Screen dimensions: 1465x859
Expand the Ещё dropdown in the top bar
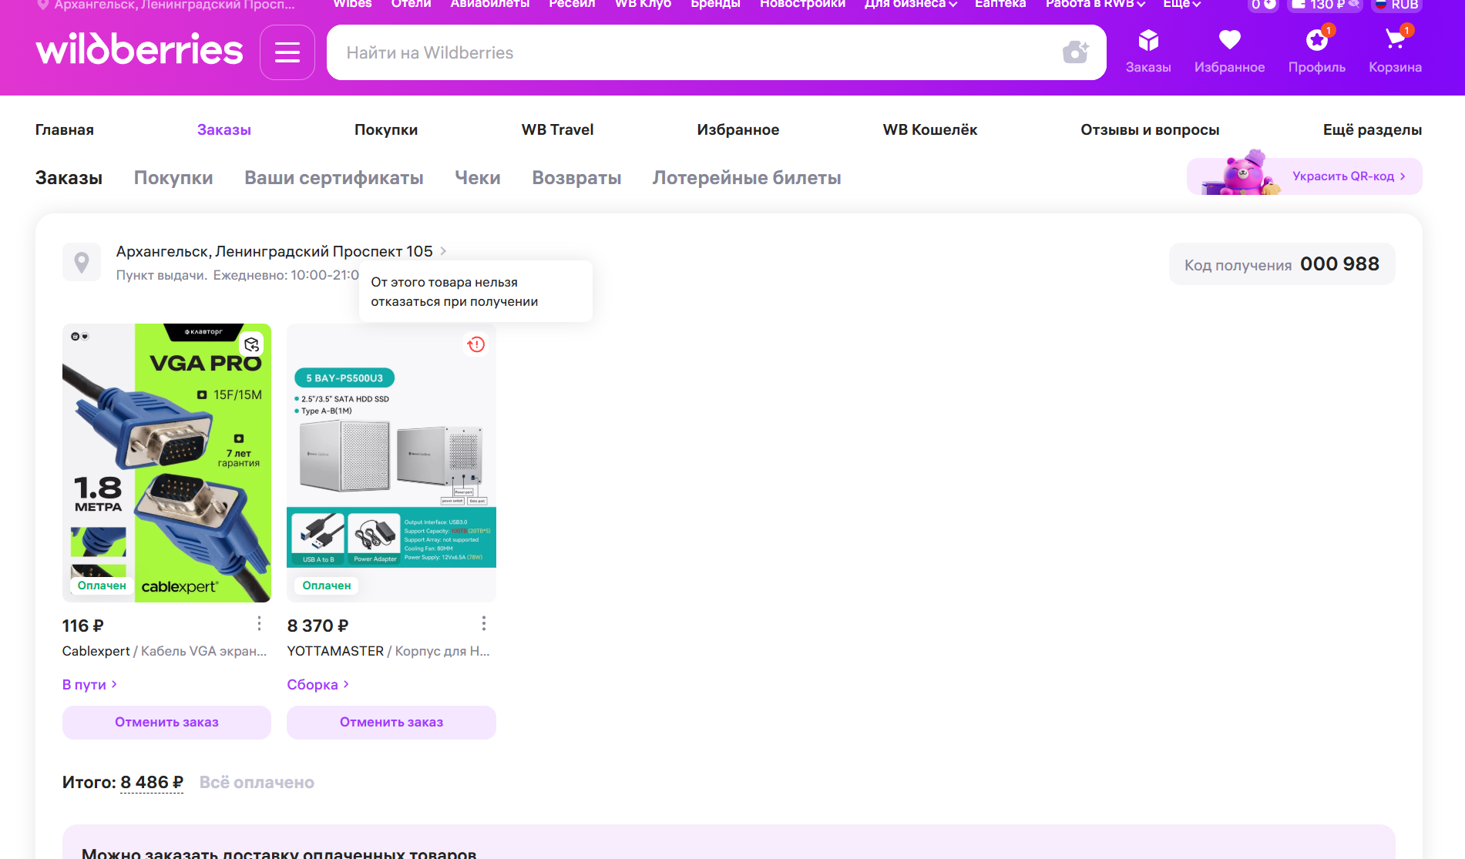point(1181,5)
